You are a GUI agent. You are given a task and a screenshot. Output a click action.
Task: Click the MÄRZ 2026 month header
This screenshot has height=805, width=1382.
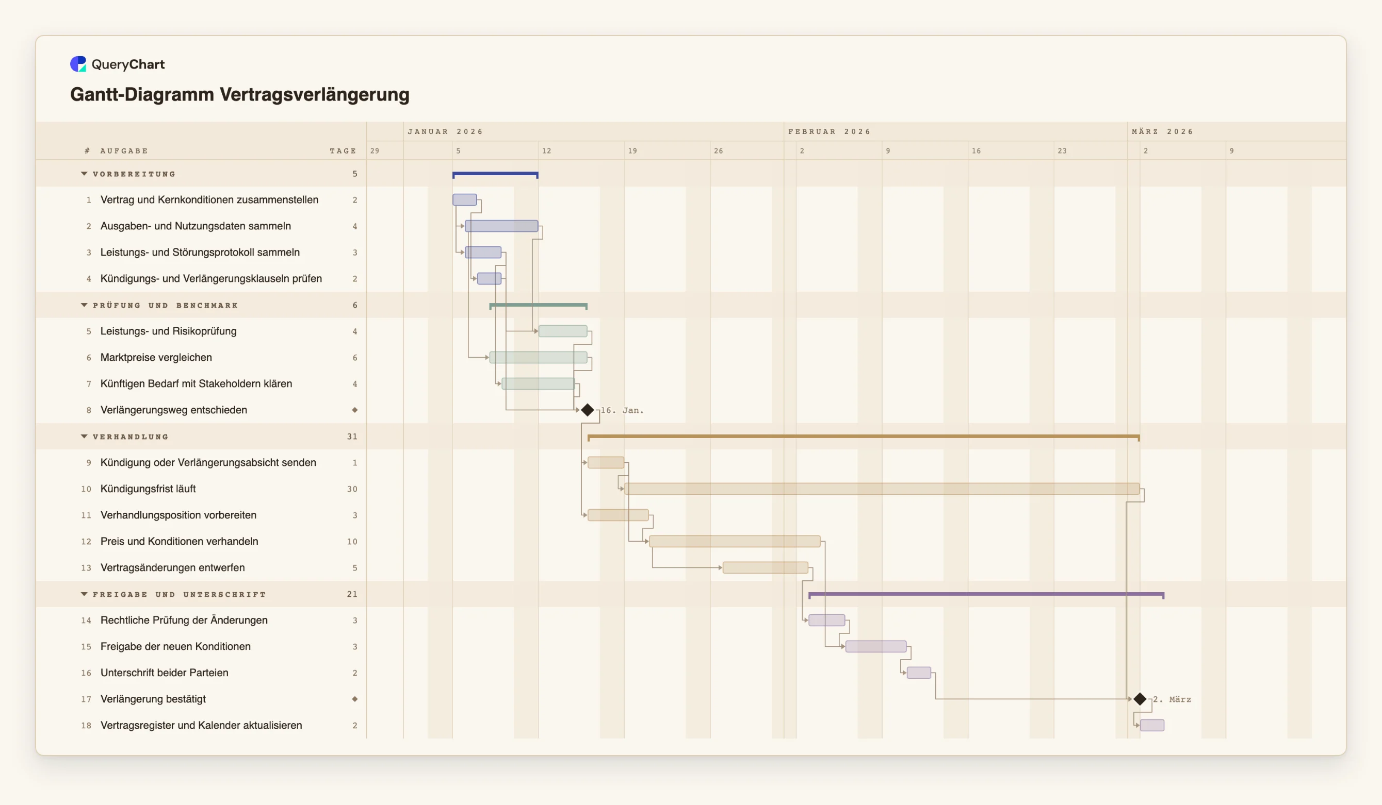1162,131
